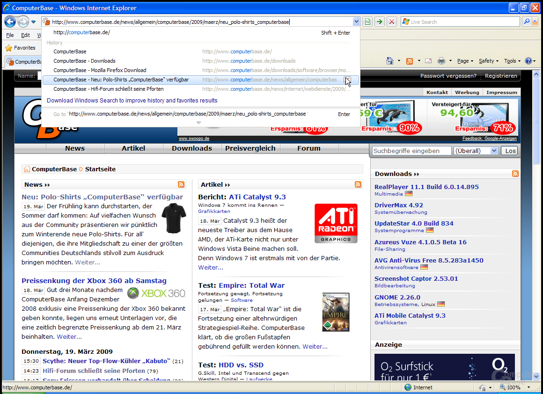543x394 pixels.
Task: Open the Impressum page tab
Action: coord(501,93)
